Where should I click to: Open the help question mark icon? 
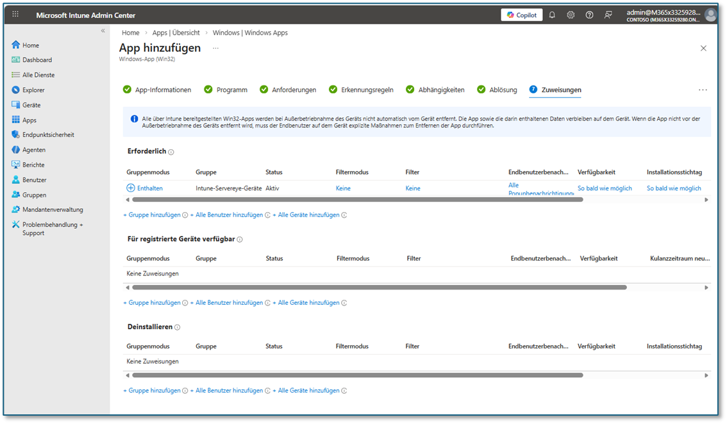(589, 15)
